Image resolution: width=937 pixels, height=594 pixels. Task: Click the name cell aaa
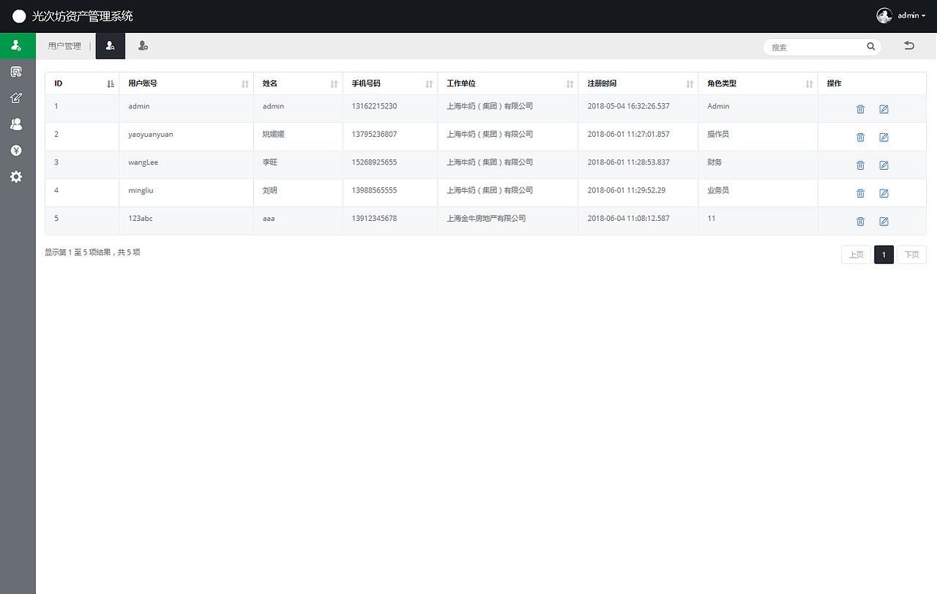(x=269, y=218)
